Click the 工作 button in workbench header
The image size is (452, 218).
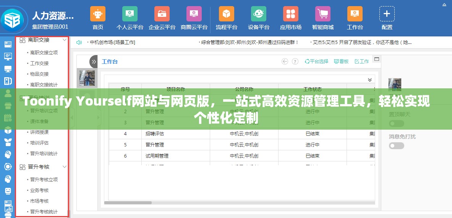click(x=361, y=62)
